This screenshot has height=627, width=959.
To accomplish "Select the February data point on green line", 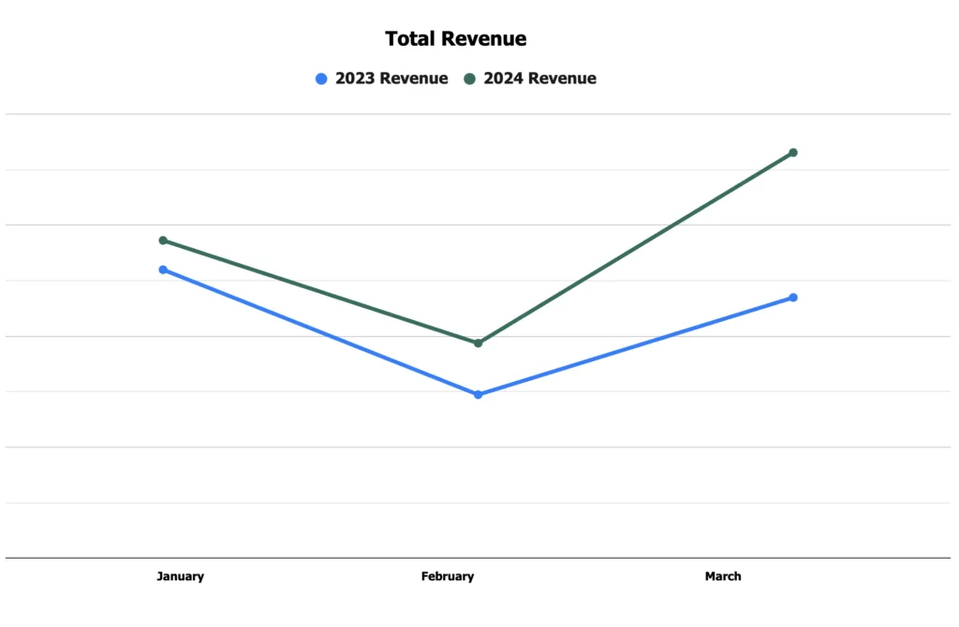I will click(479, 343).
